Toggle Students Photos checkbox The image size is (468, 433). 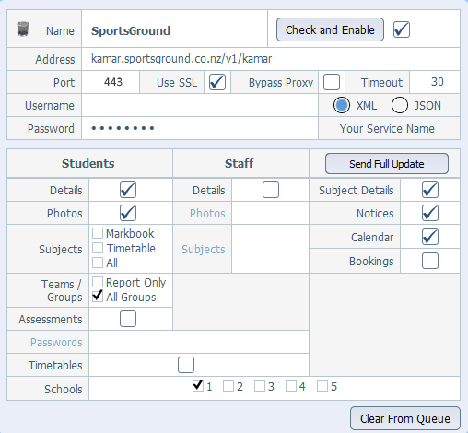[128, 213]
